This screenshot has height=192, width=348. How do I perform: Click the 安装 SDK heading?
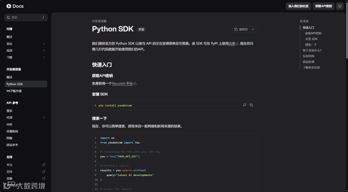100,94
